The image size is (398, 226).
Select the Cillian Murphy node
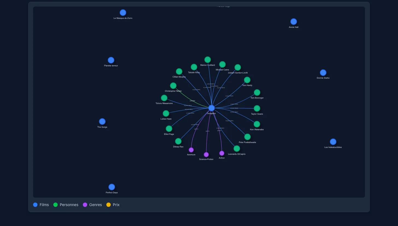[179, 72]
